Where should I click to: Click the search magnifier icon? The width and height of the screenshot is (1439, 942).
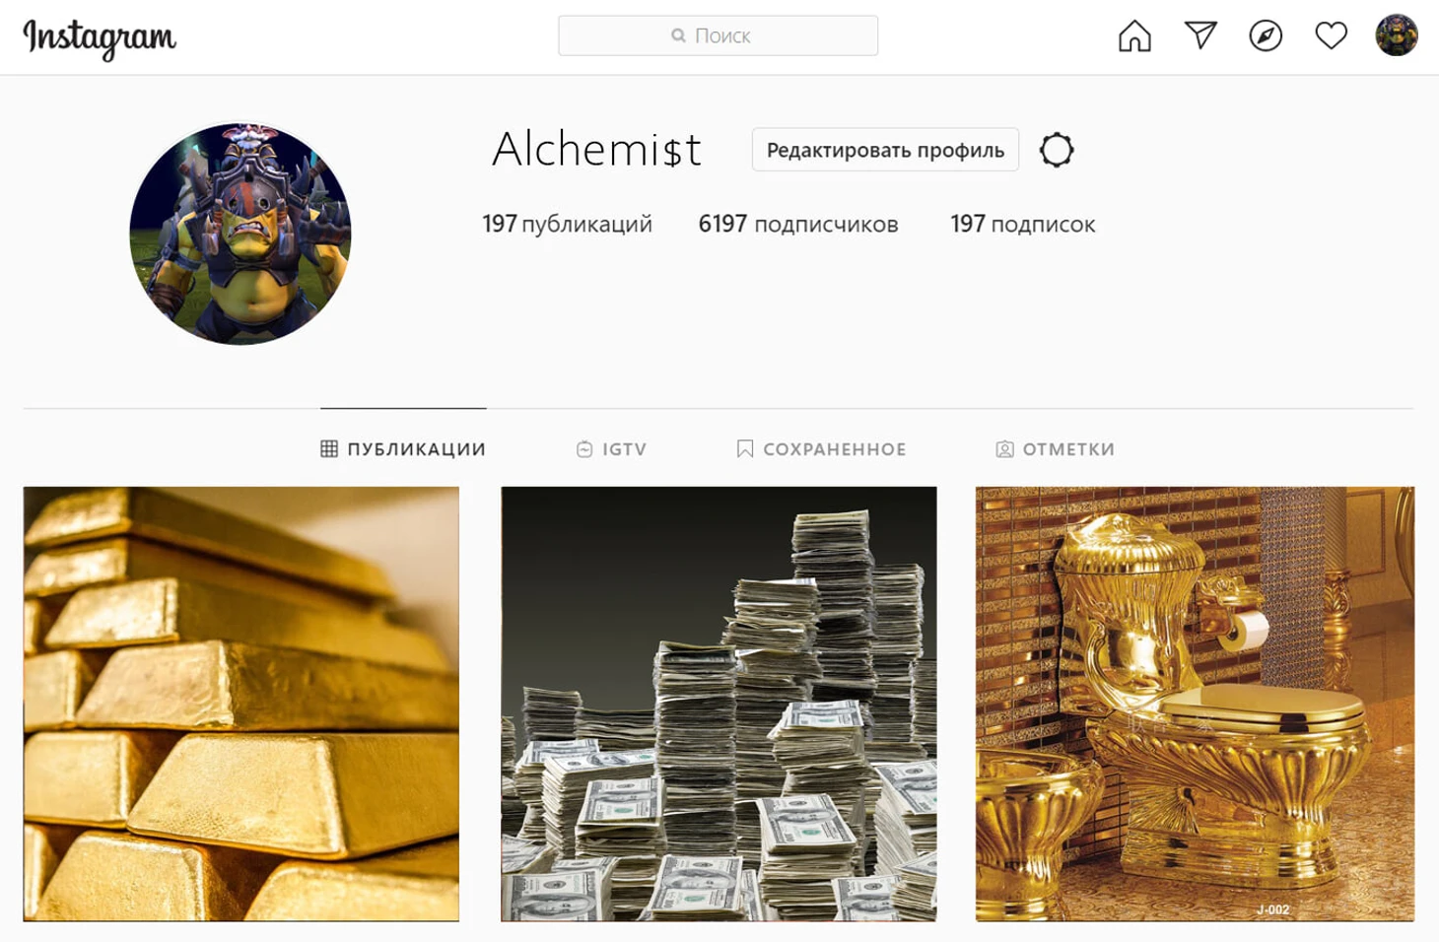[x=678, y=35]
